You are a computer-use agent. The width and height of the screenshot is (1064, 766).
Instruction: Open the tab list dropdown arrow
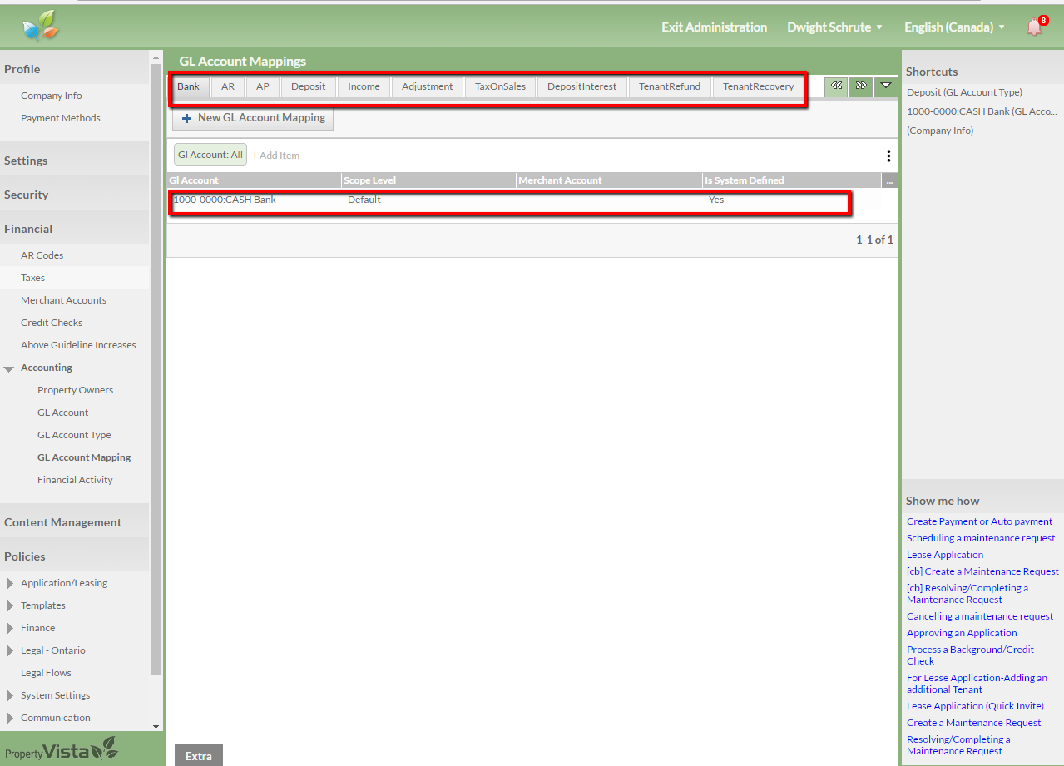(x=885, y=86)
